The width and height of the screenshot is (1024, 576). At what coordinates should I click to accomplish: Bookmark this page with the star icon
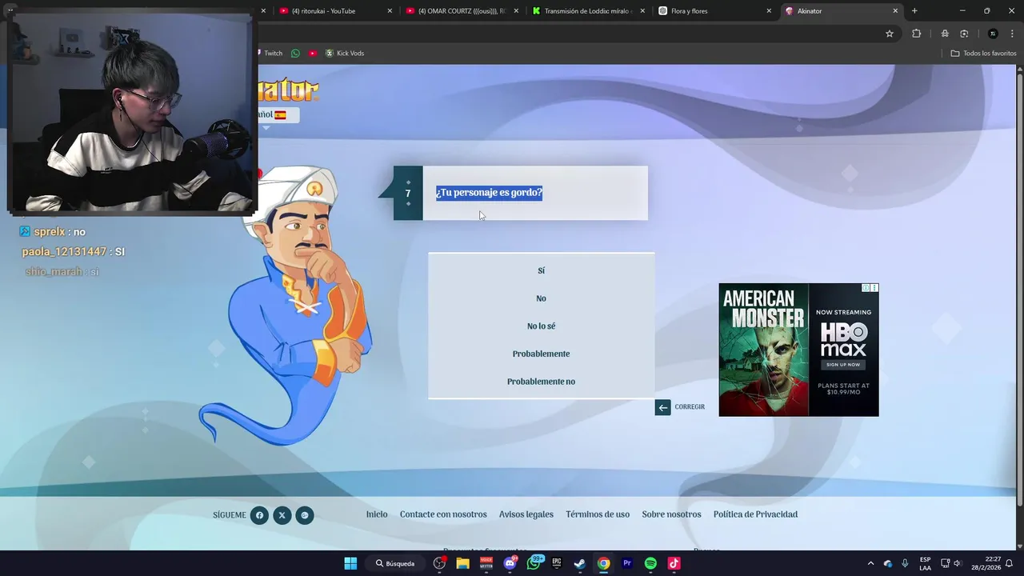889,34
